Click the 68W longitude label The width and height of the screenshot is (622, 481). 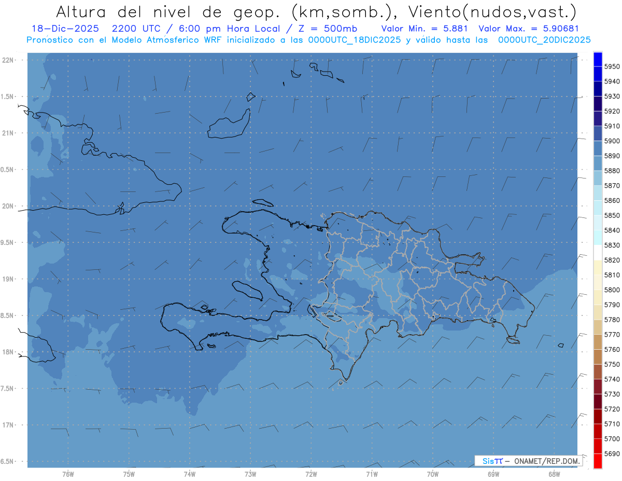click(554, 474)
